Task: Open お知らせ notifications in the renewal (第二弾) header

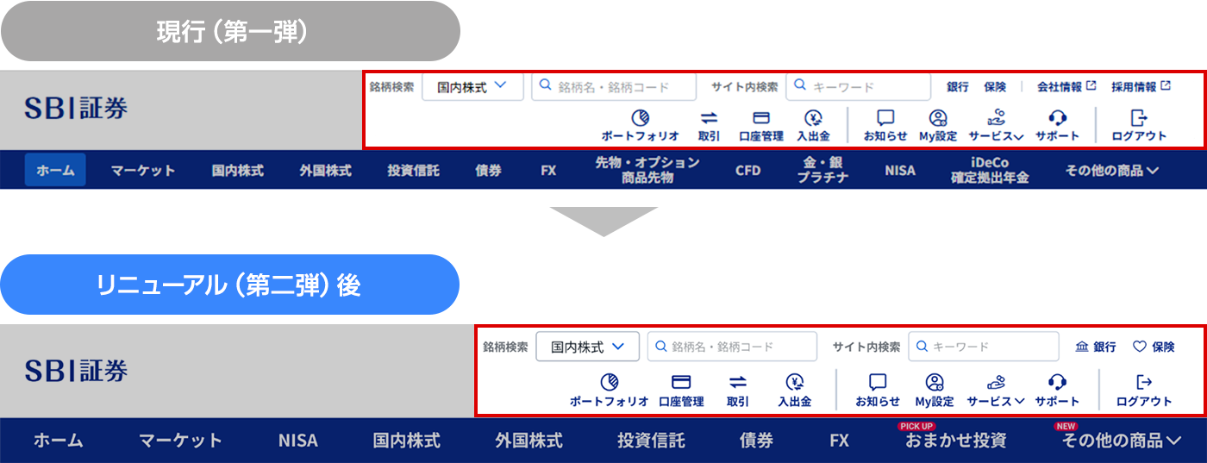Action: tap(878, 382)
